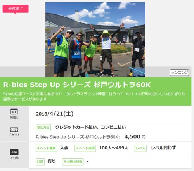Screen dimensions: 194x171
Task: Open the runners group event photo
Action: [x=95, y=40]
